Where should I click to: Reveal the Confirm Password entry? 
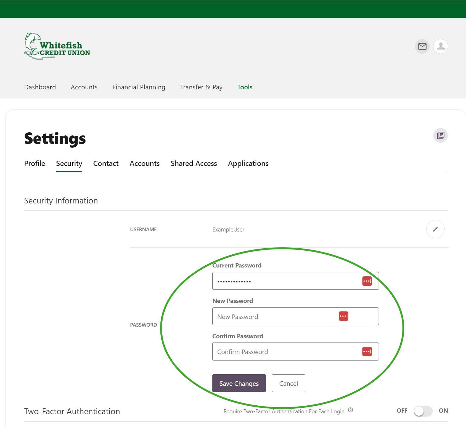coord(367,351)
